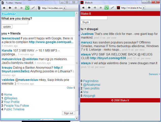This screenshot has width=161, height=122.
Task: Open Tavo profilis navigation link
Action: click(x=91, y=88)
